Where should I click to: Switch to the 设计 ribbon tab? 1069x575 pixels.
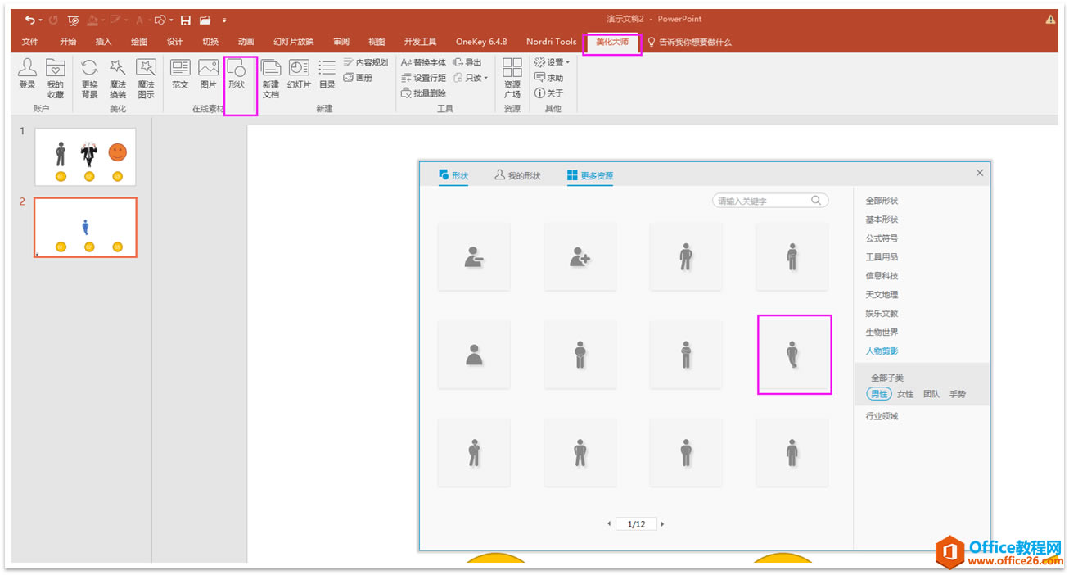(174, 42)
